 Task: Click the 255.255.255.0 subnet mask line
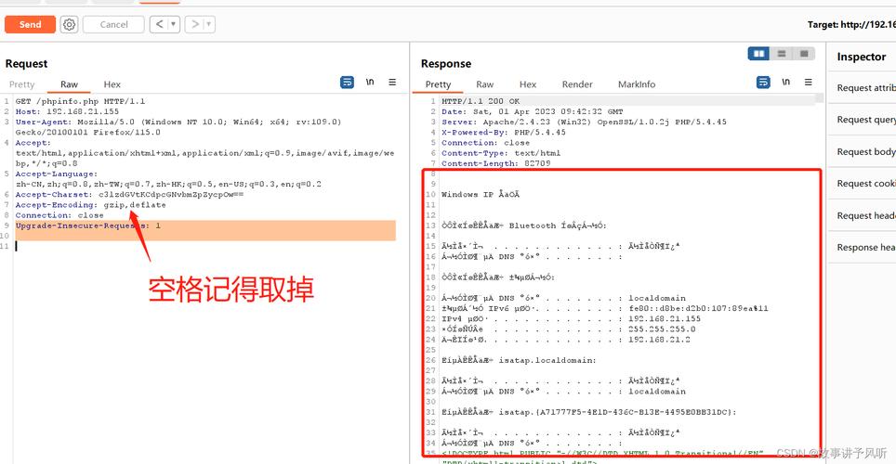click(569, 329)
